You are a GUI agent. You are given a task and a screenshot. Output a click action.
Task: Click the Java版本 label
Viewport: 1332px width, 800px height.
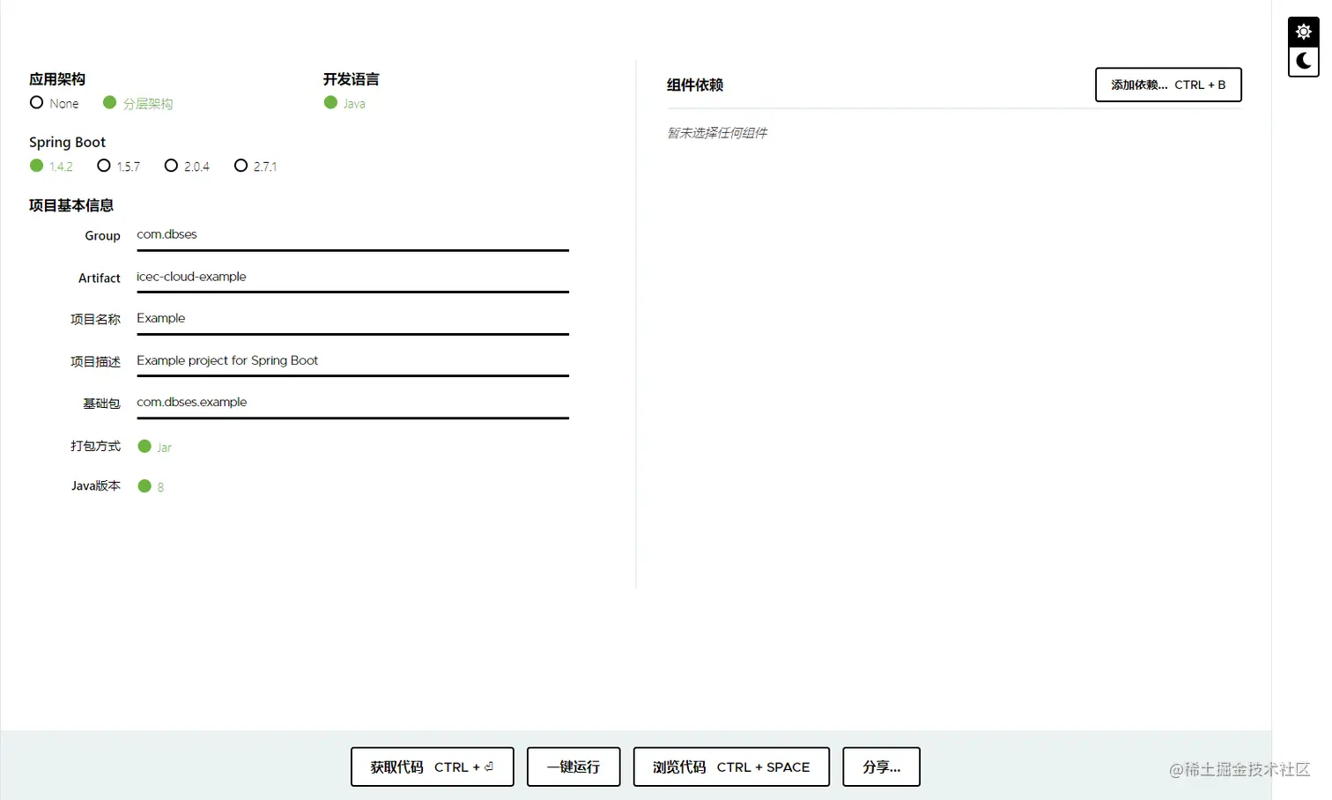pos(95,485)
